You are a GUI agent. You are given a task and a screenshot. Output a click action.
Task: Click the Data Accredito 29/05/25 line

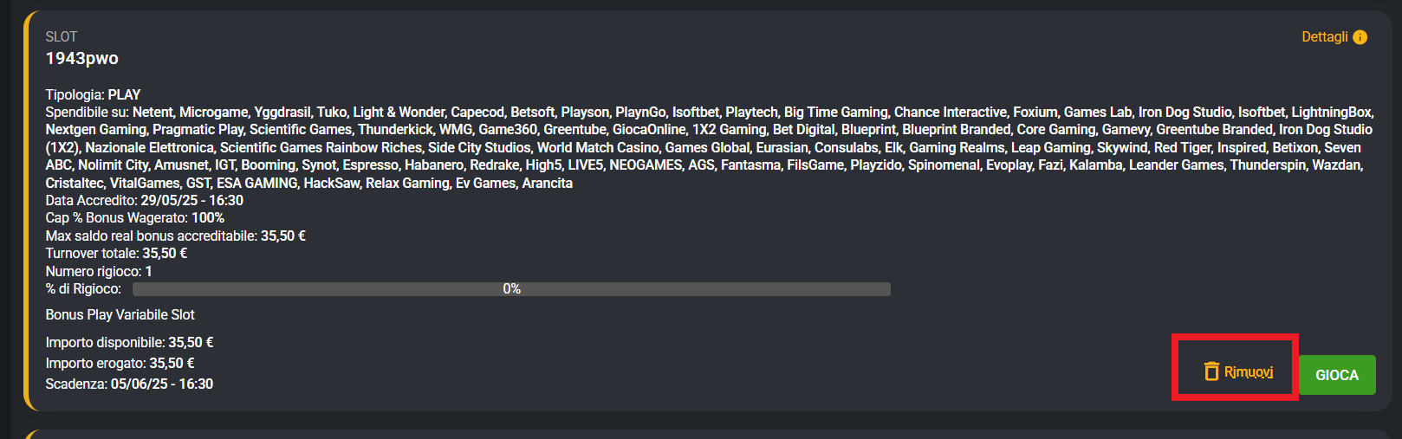point(145,200)
